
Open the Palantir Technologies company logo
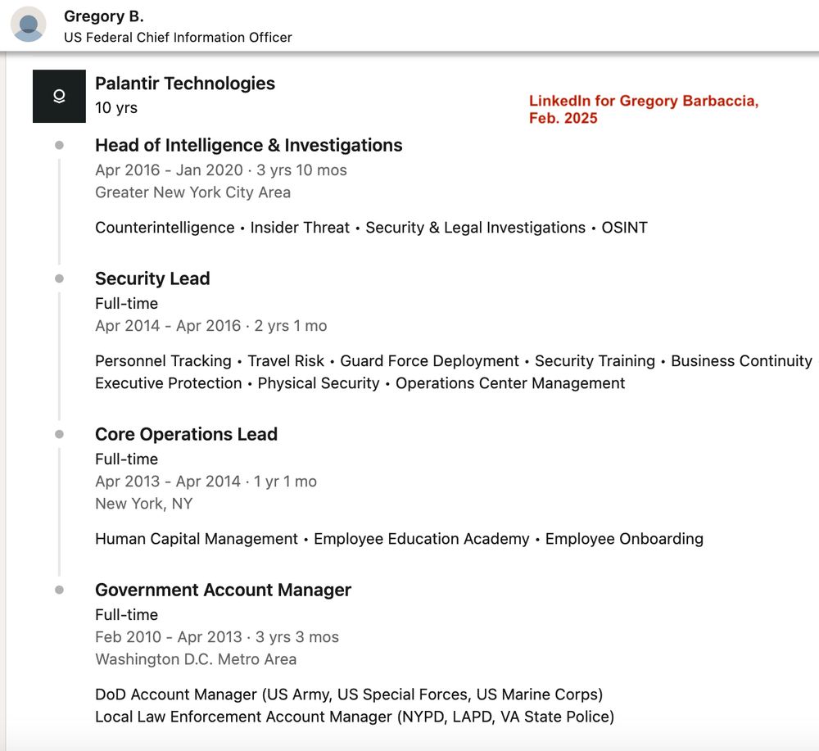pyautogui.click(x=59, y=96)
